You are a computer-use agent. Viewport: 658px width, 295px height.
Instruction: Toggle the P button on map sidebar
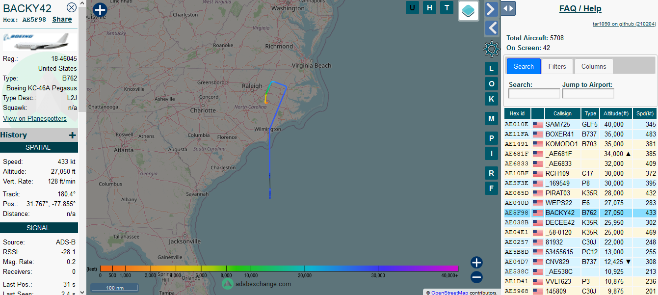[491, 138]
